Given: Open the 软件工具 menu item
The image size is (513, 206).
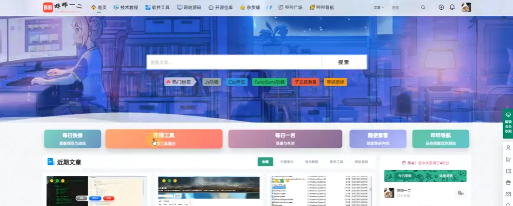Looking at the screenshot, I should pyautogui.click(x=157, y=7).
